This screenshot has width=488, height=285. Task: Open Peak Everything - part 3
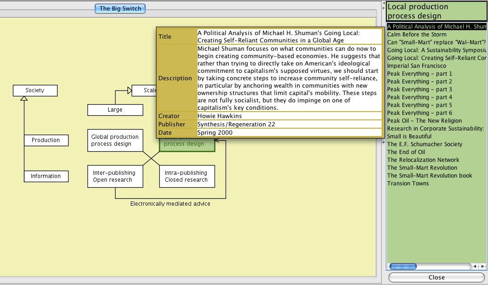tap(419, 89)
